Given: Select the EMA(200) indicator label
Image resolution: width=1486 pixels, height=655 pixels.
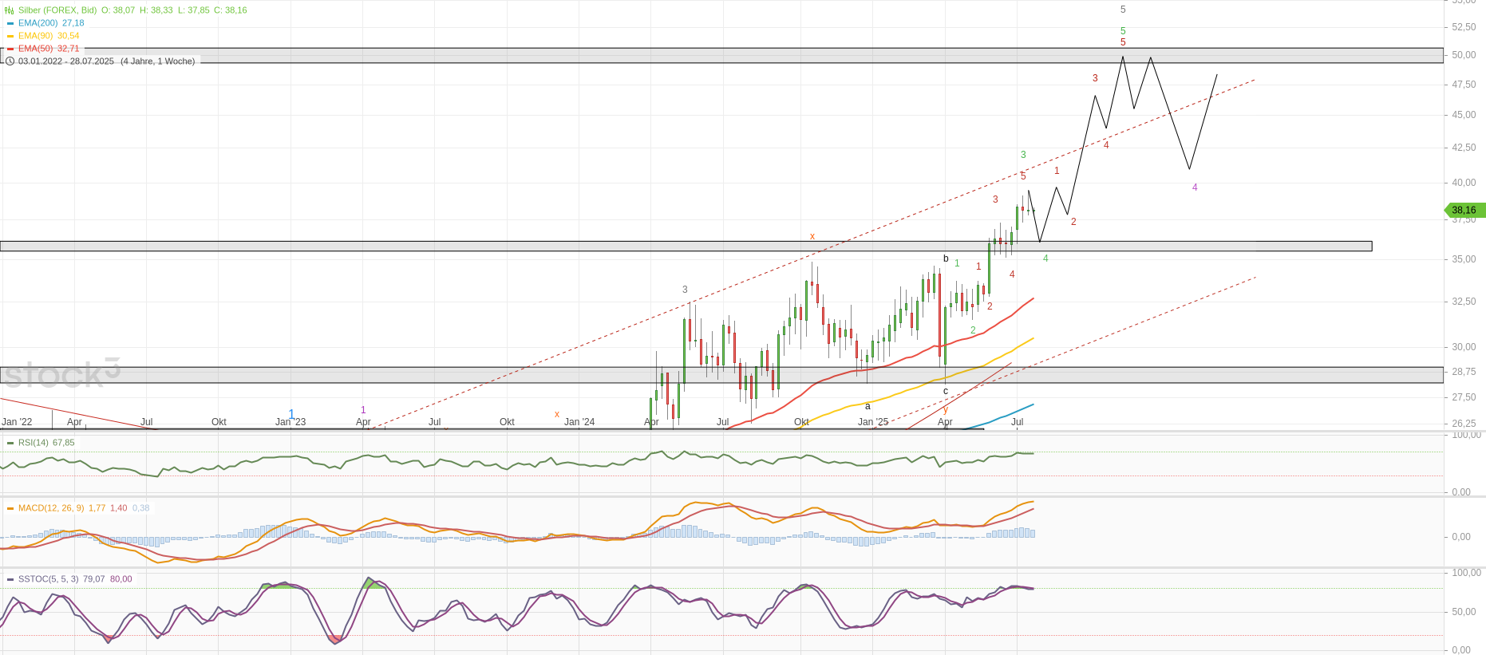Looking at the screenshot, I should [x=38, y=23].
